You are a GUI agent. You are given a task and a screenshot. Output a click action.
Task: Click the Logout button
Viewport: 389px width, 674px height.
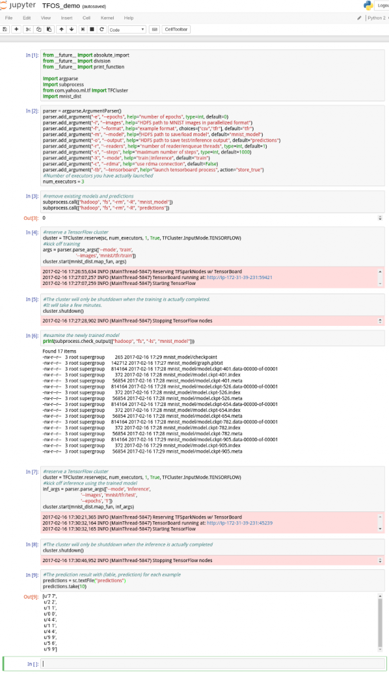[382, 5]
